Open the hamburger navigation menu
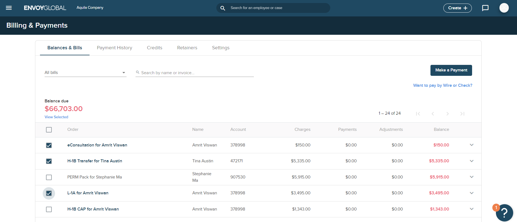Viewport: 517px width, 222px height. [x=9, y=8]
